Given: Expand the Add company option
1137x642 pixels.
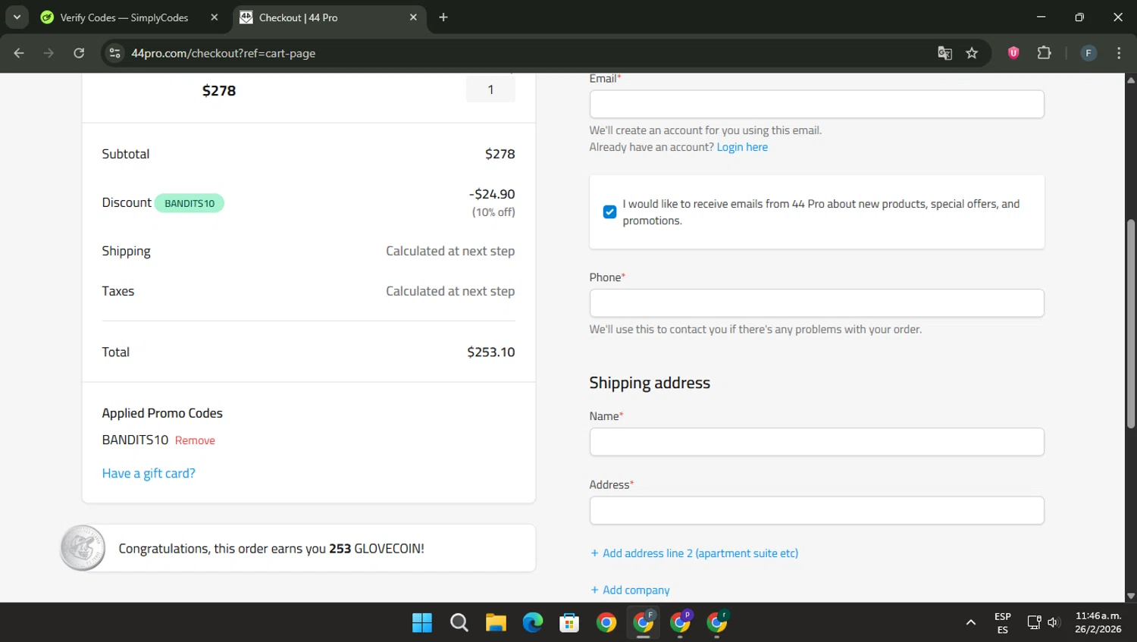Looking at the screenshot, I should (630, 590).
